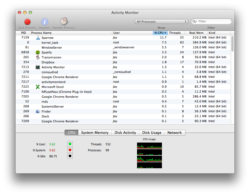Image resolution: width=250 pixels, height=195 pixels.
Task: Click the % Idle value 88.75
Action: (x=53, y=156)
